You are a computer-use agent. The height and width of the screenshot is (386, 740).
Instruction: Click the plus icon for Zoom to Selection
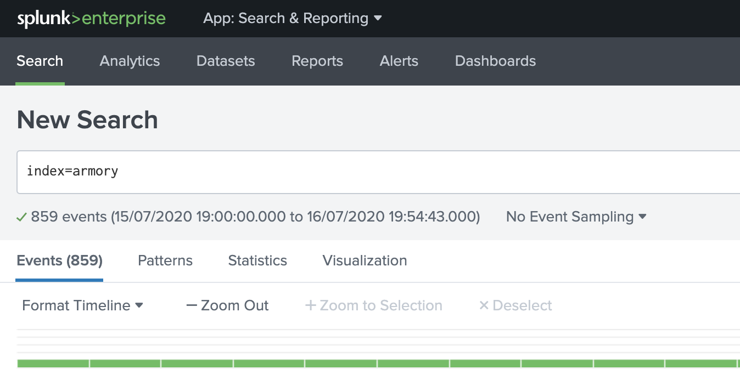click(x=311, y=305)
